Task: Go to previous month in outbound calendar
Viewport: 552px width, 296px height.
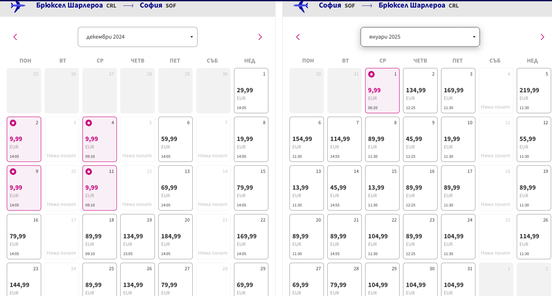Action: 15,37
